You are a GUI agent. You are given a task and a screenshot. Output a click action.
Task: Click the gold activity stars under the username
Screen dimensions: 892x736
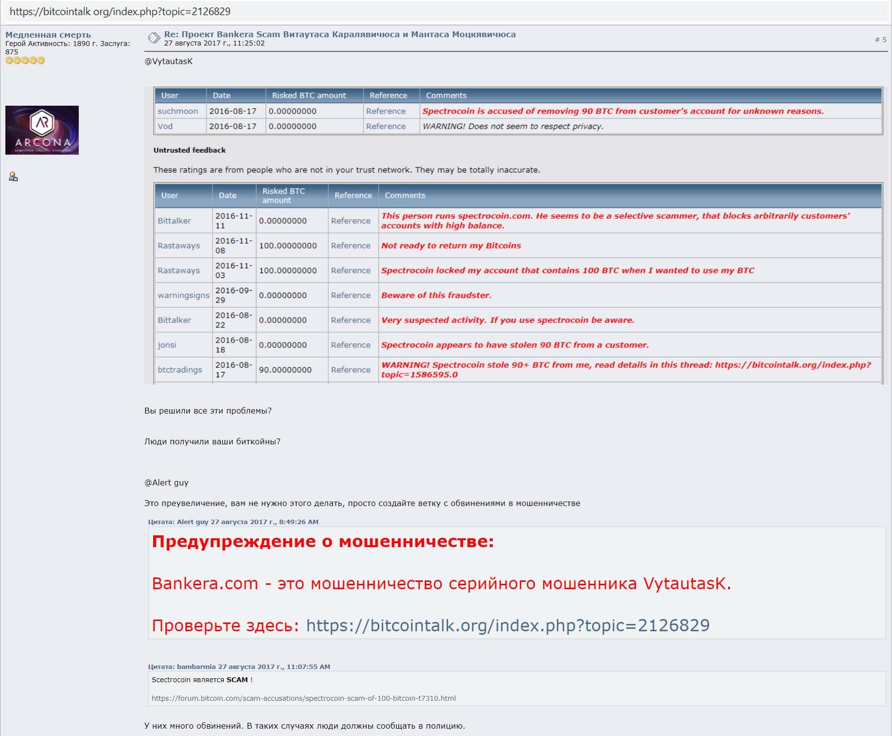click(x=25, y=60)
